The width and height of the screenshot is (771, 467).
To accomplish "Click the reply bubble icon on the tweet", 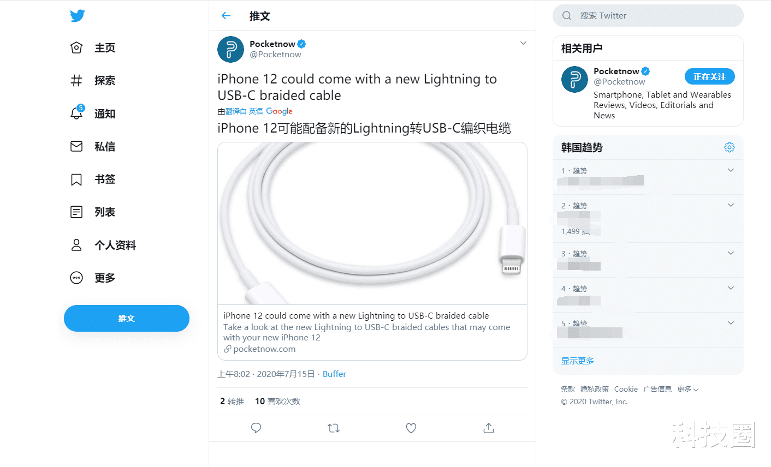I will [x=256, y=428].
